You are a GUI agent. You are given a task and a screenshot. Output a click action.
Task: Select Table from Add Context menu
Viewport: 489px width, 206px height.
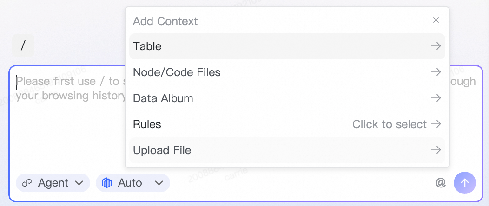(147, 46)
